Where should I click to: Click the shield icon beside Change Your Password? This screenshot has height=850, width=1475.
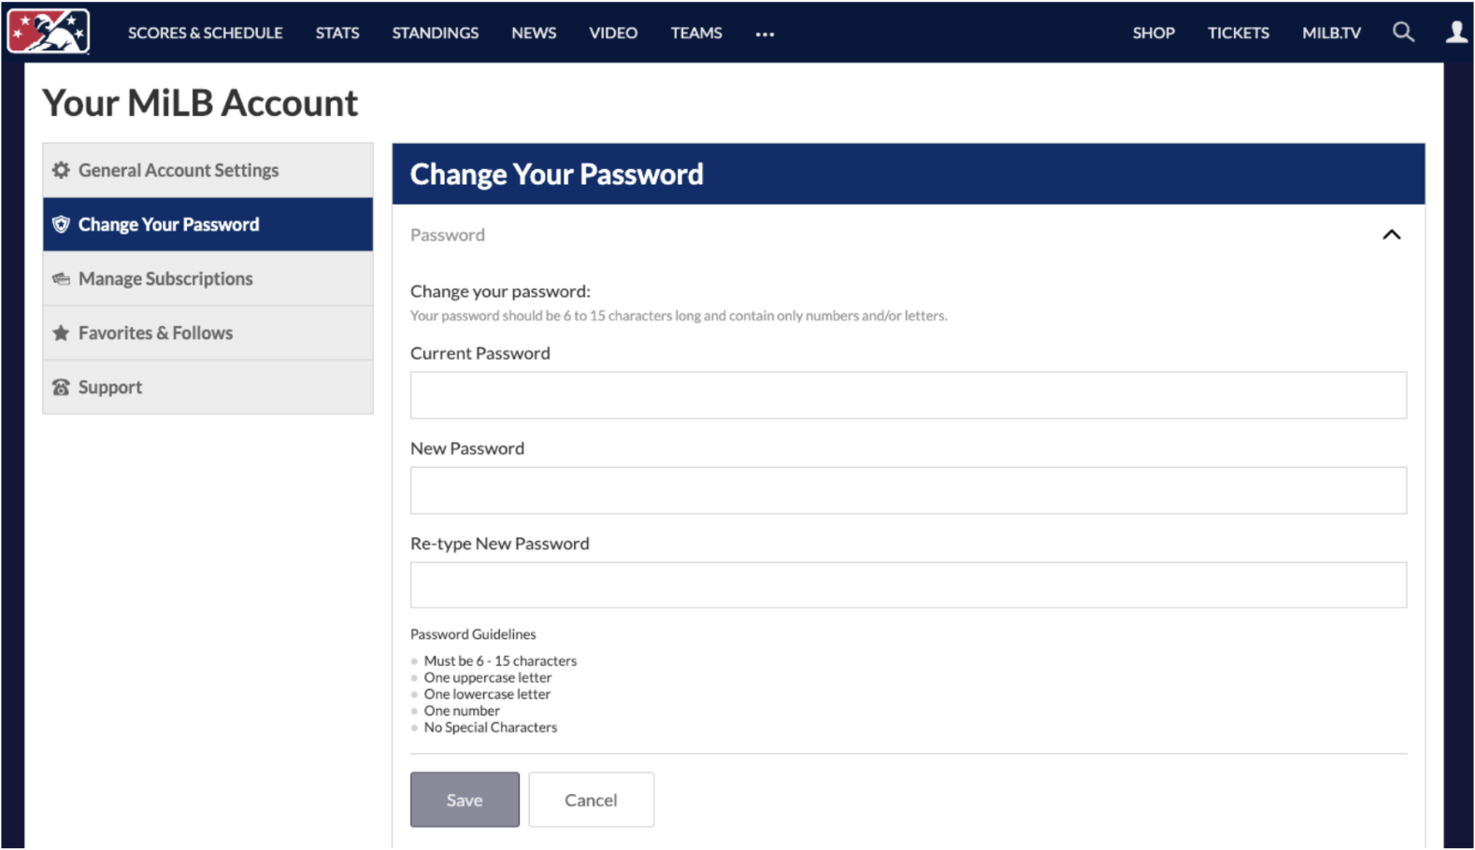coord(61,224)
